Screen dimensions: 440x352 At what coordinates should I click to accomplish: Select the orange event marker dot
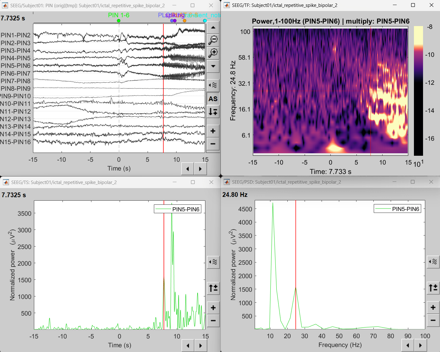pos(185,21)
